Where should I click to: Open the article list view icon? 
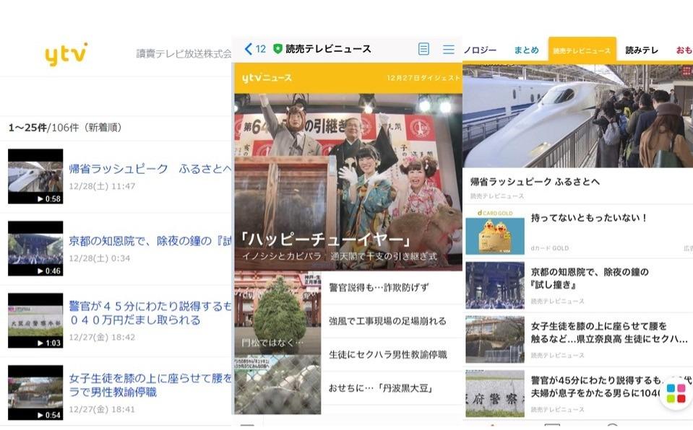(x=423, y=49)
